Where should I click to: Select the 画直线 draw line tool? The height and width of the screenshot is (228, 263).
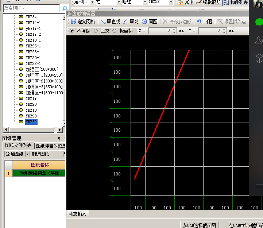(111, 22)
